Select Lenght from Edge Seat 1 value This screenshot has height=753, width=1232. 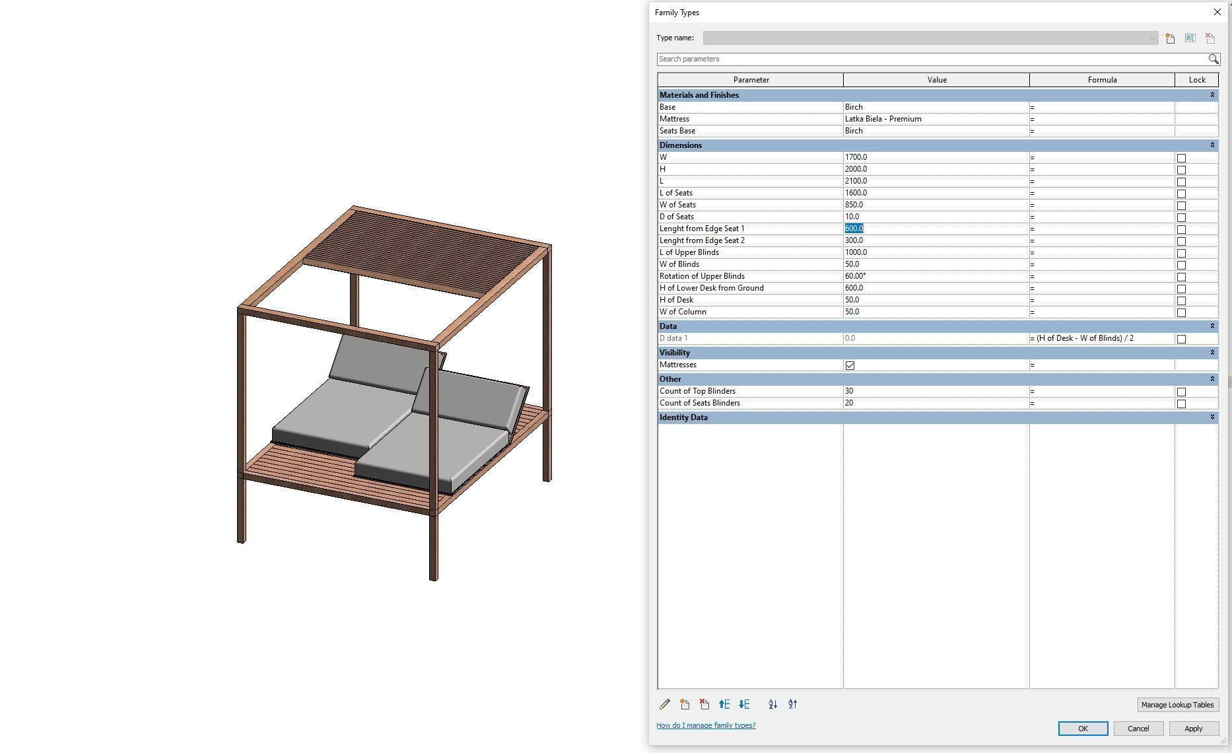pos(936,229)
